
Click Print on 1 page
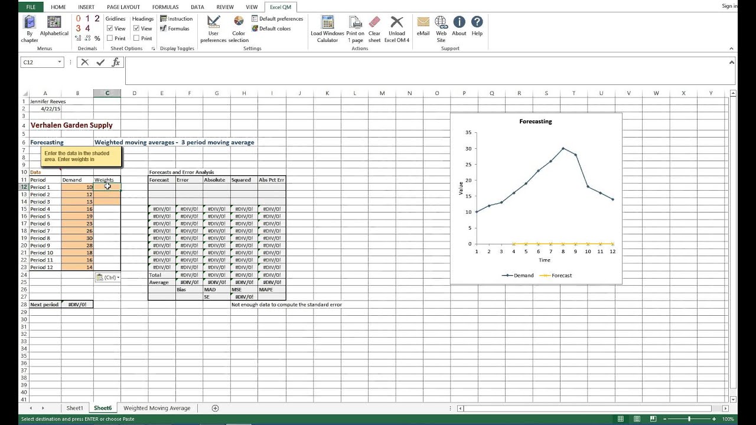(356, 29)
